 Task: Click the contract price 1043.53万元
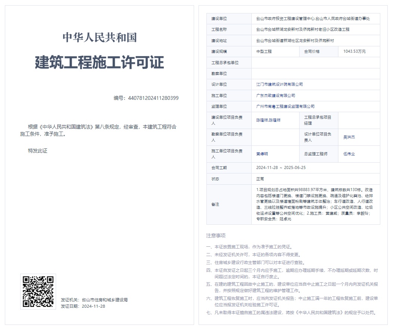point(354,52)
